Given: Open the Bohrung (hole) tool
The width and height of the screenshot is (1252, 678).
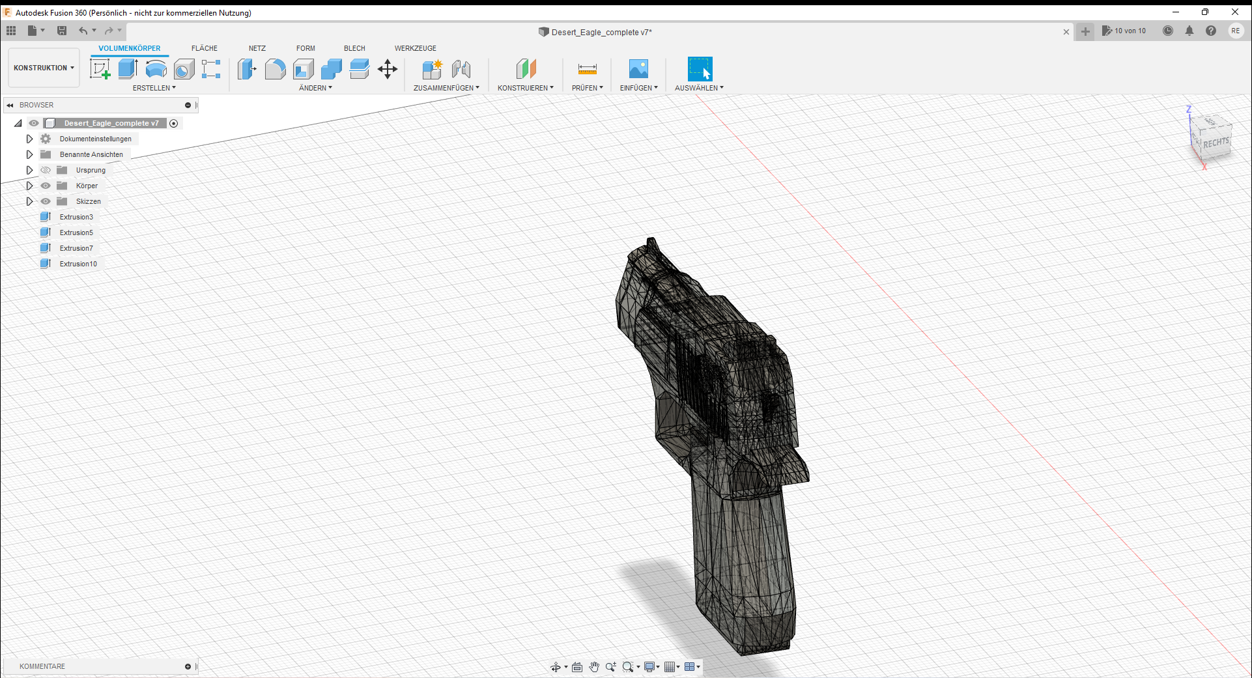Looking at the screenshot, I should (184, 68).
